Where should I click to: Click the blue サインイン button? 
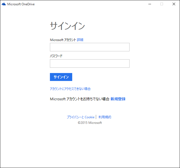pyautogui.click(x=61, y=77)
